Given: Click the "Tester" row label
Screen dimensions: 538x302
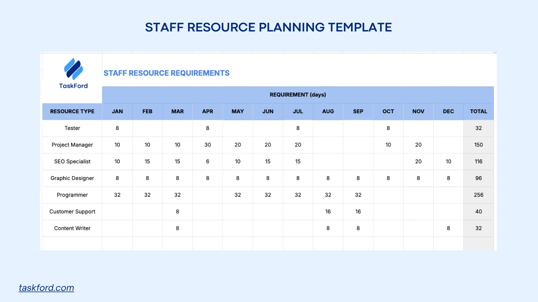Looking at the screenshot, I should pyautogui.click(x=72, y=128).
